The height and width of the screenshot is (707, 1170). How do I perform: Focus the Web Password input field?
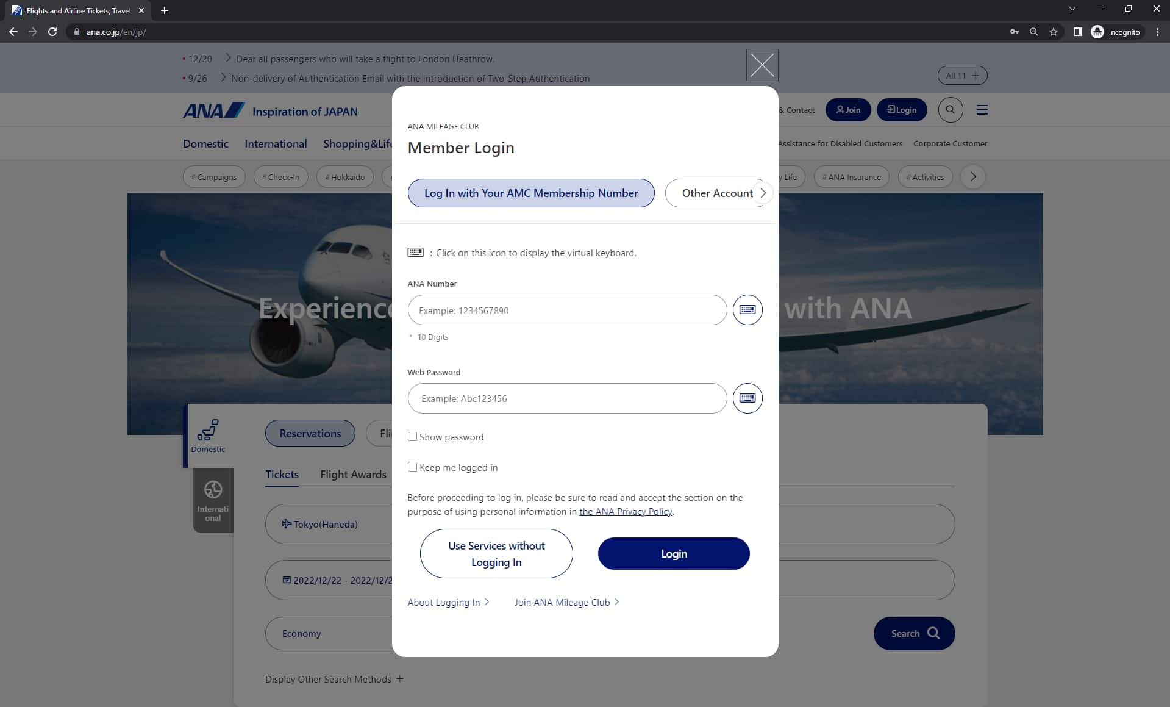(x=567, y=398)
